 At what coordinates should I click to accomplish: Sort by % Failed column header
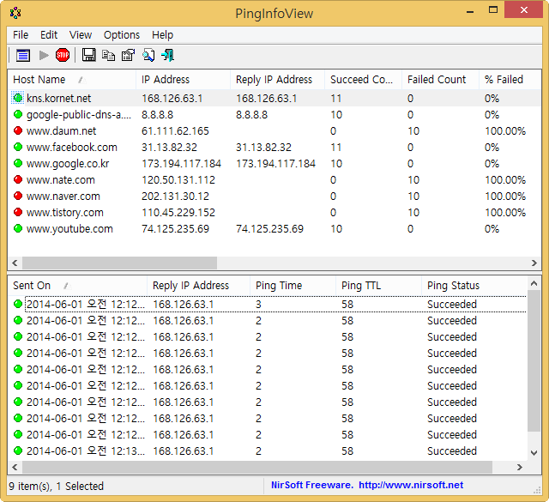(510, 80)
